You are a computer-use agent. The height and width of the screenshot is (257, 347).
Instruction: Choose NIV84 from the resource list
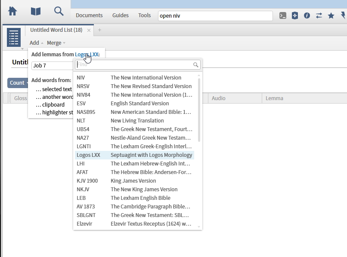[x=135, y=95]
